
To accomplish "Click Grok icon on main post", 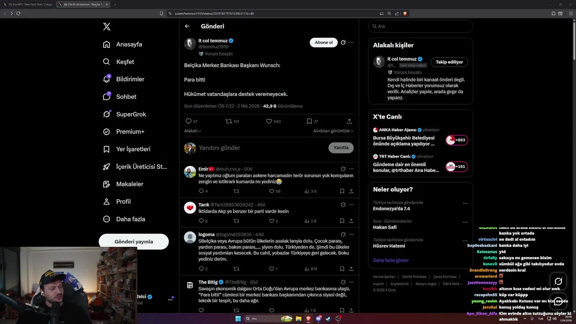I will tap(343, 42).
